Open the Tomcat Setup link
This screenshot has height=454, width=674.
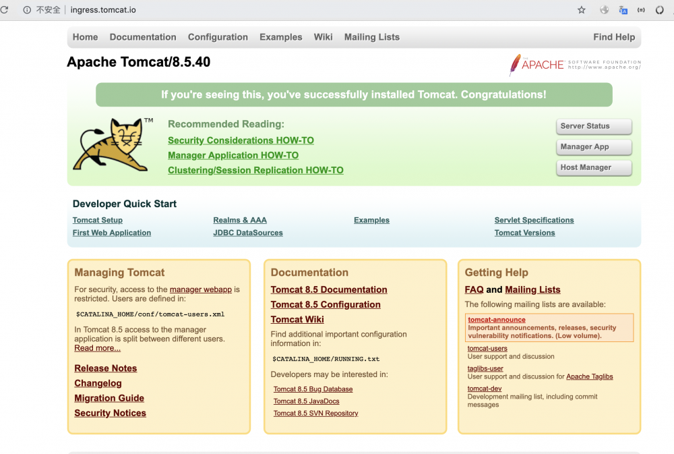98,220
